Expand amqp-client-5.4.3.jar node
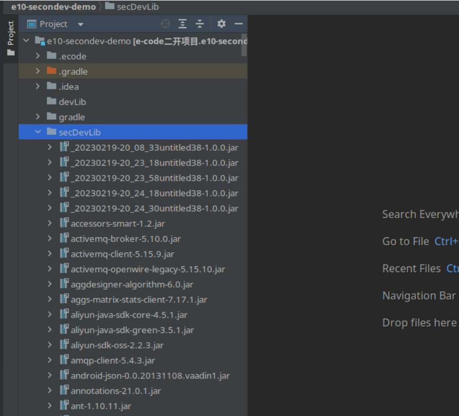Viewport: 459px width, 416px height. point(50,360)
